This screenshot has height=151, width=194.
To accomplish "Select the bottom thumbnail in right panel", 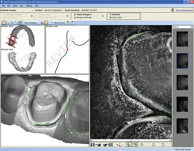I will click(182, 126).
